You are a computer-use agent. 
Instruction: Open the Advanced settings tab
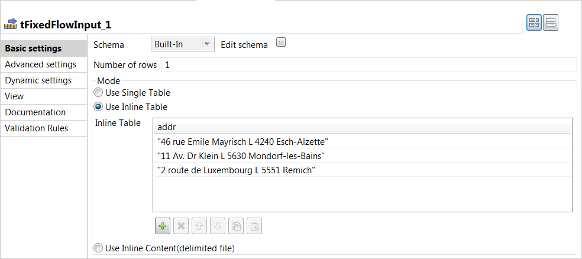click(x=40, y=64)
